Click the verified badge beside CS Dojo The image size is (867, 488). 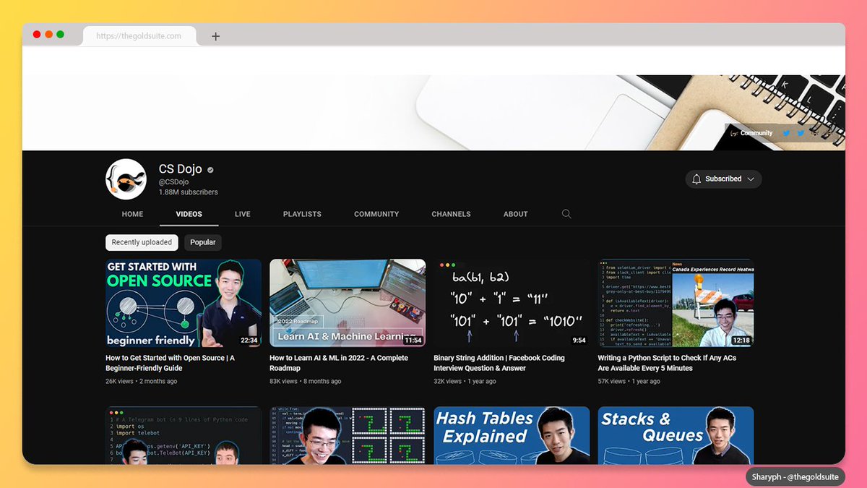tap(210, 170)
